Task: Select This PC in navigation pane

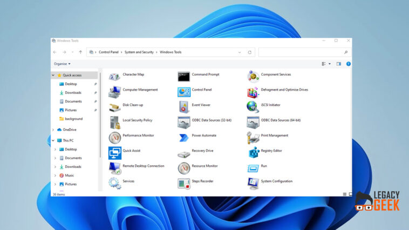Action: pos(68,140)
